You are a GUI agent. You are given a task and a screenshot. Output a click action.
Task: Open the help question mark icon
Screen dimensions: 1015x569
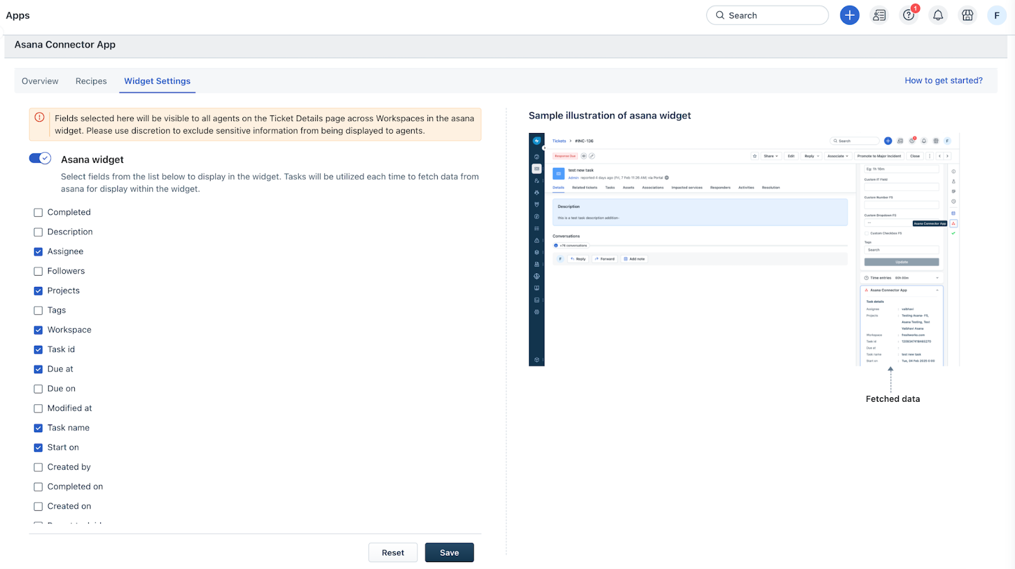tap(909, 15)
